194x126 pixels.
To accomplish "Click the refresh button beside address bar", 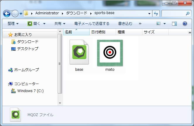I will click(156, 13).
